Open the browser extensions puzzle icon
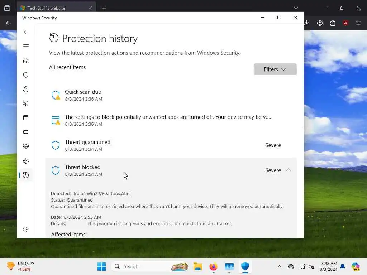 pos(333,23)
